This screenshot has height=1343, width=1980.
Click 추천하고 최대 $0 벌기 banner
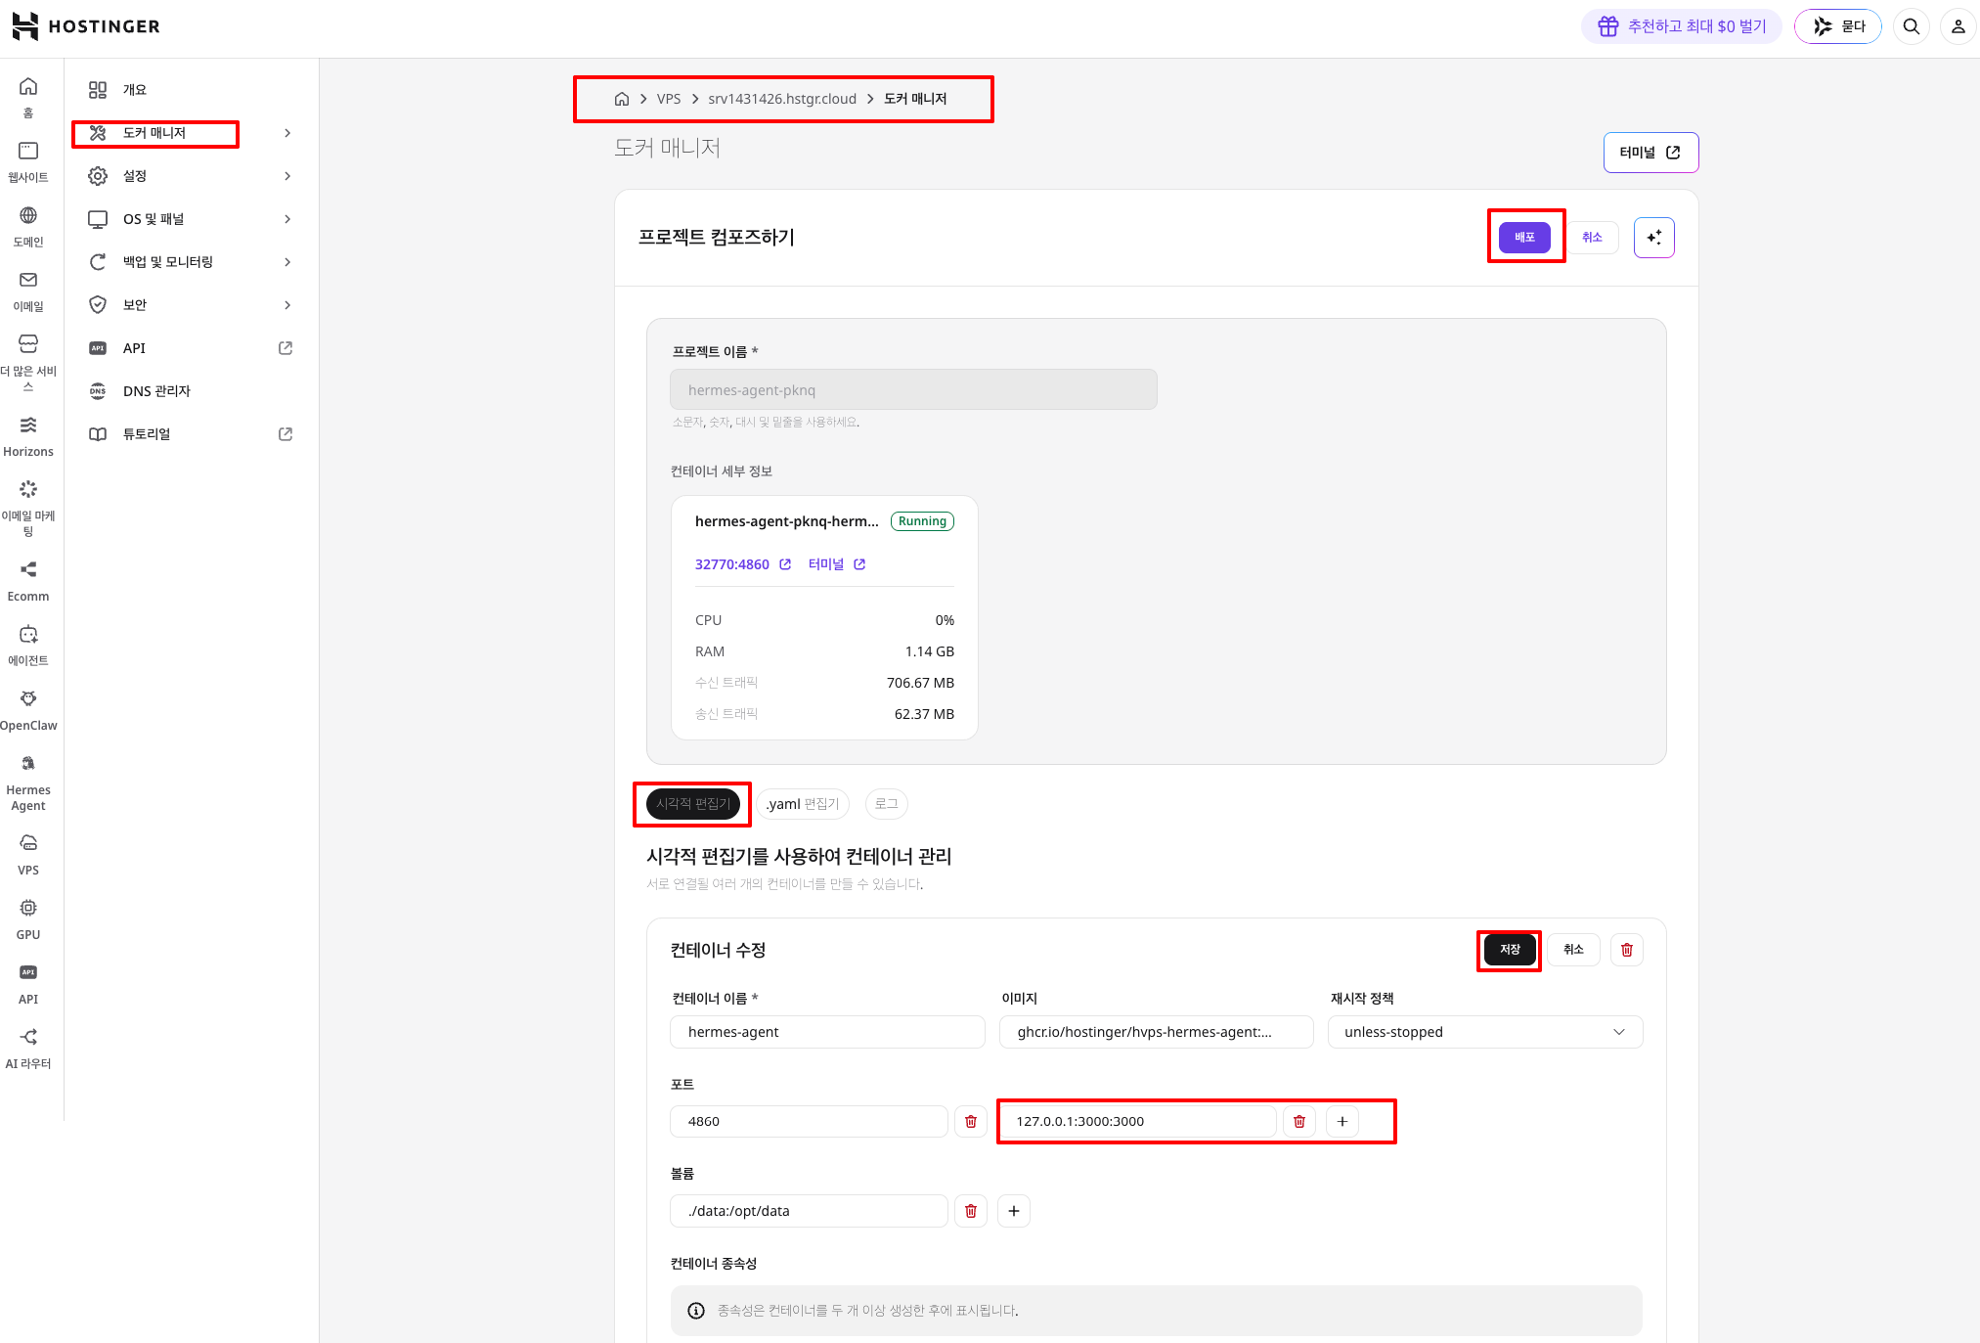[x=1682, y=26]
